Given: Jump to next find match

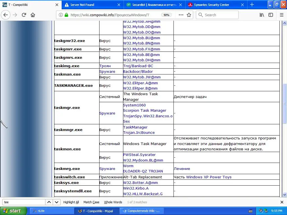Looking at the screenshot, I should point(57,202).
